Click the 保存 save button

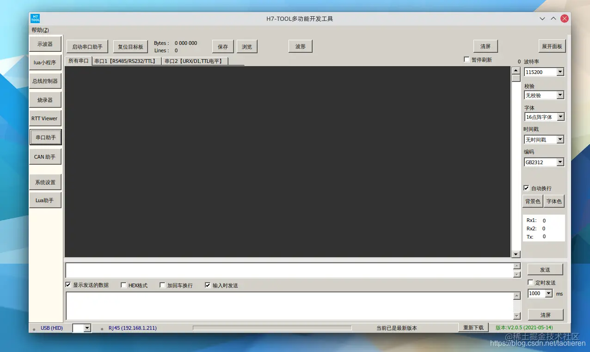coord(223,47)
